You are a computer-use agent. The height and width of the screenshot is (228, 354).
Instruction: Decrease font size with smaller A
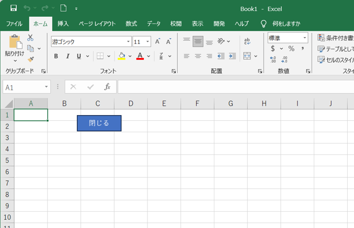168,41
